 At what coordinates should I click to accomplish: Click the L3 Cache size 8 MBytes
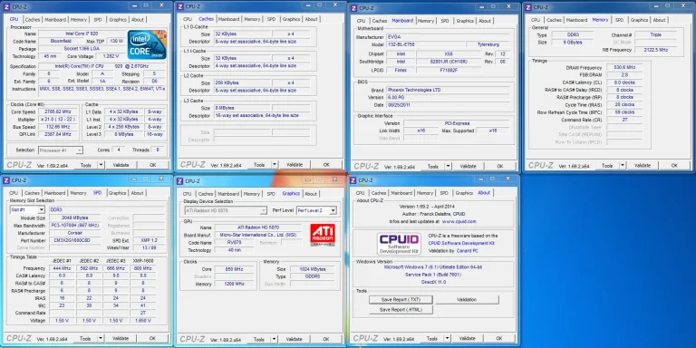[242, 109]
